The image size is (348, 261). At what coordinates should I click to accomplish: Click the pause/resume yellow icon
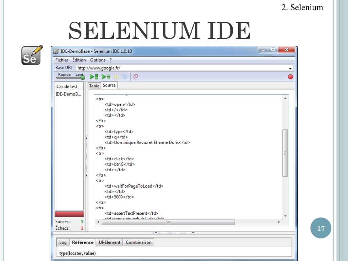pos(116,77)
